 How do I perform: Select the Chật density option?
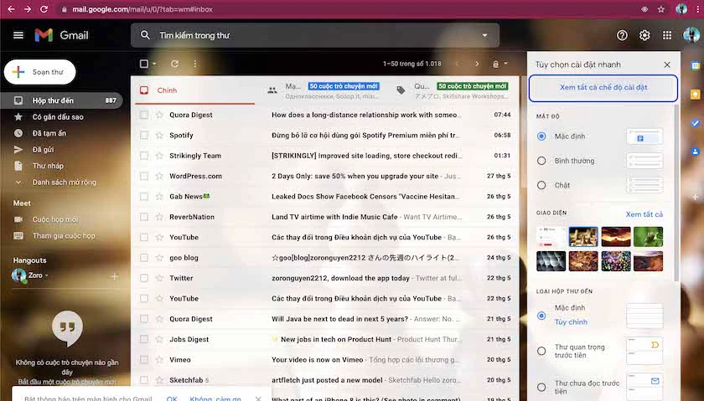pyautogui.click(x=541, y=185)
